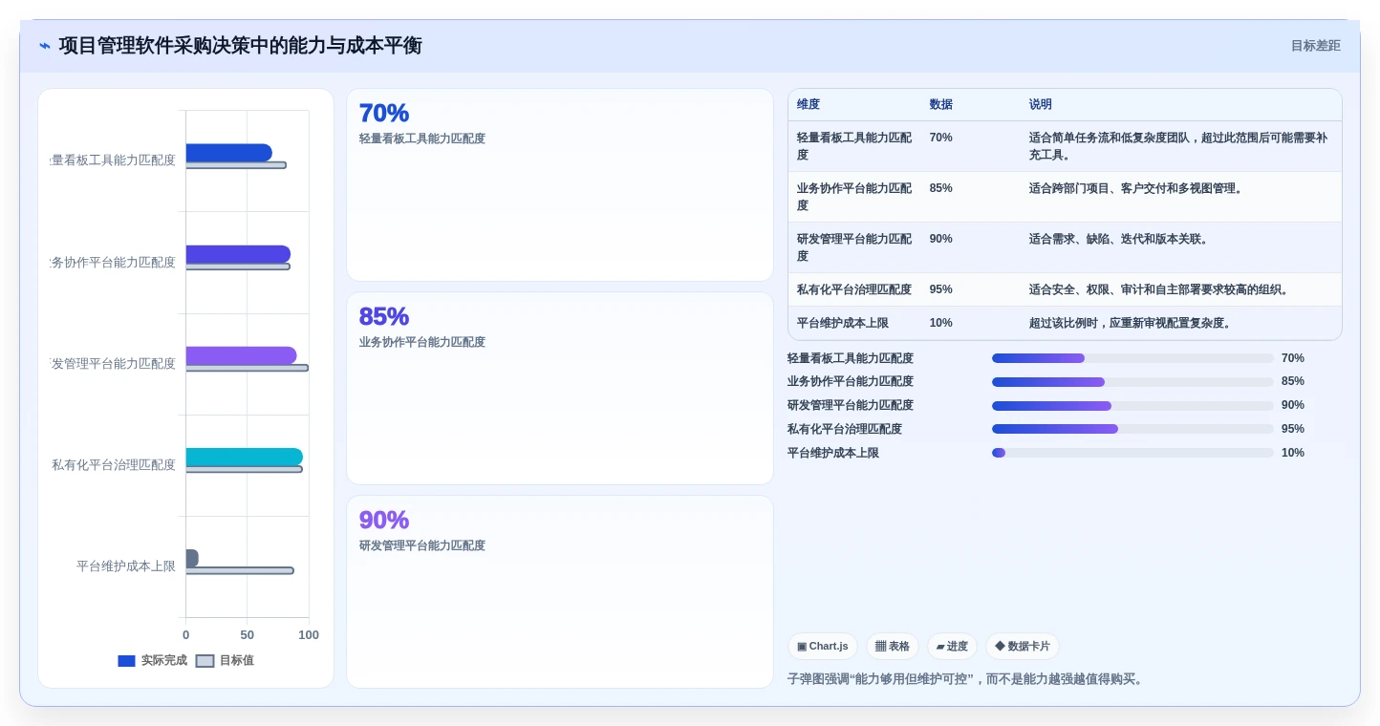Click the 95% cell in the table
This screenshot has height=726, width=1380.
941,289
